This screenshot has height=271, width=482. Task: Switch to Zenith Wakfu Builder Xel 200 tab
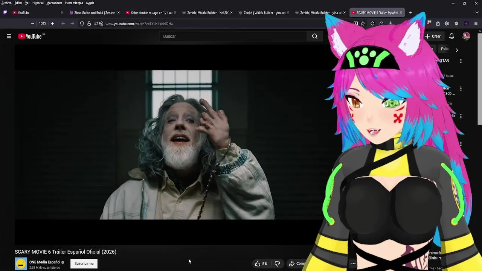[x=207, y=13]
